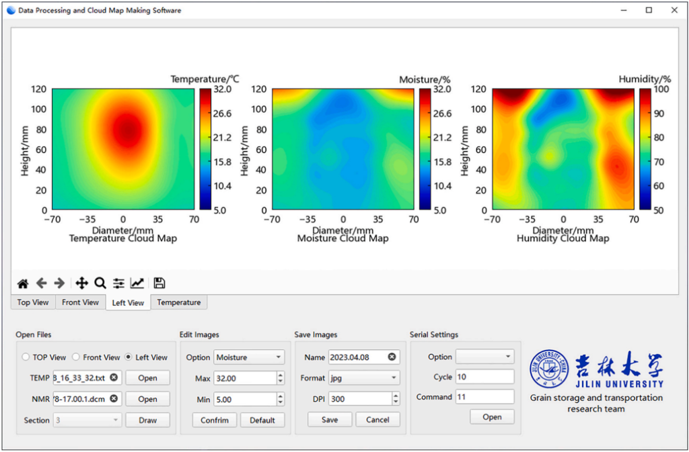689x452 pixels.
Task: Expand the Moisture option dropdown
Action: [x=249, y=357]
